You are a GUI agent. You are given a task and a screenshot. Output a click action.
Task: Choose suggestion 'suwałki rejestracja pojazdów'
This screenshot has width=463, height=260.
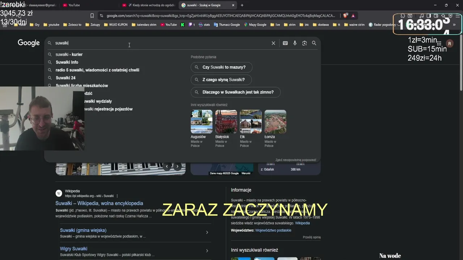point(107,109)
